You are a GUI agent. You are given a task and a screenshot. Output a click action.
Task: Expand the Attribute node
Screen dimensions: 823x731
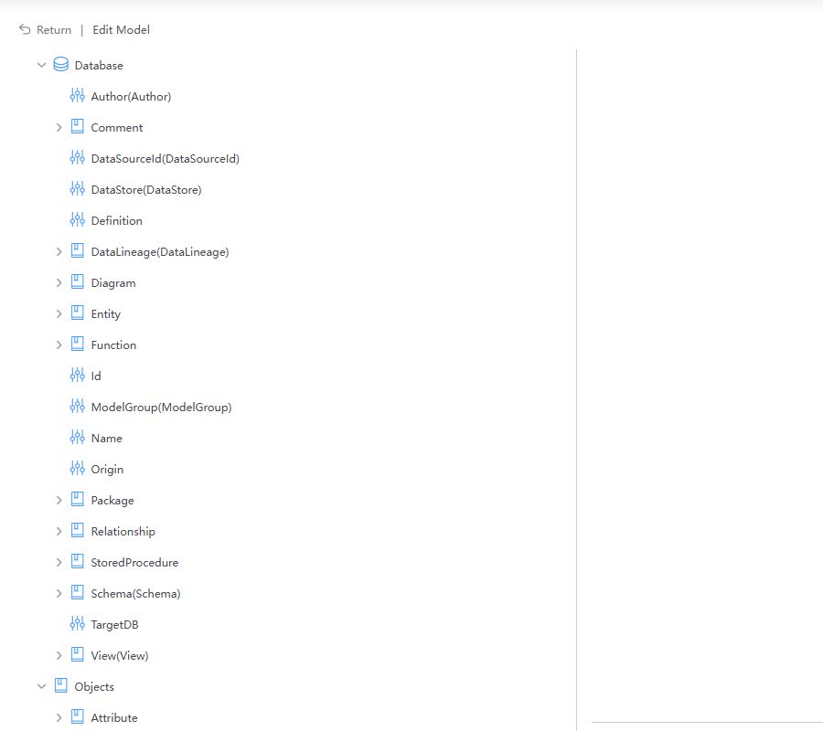(x=59, y=717)
